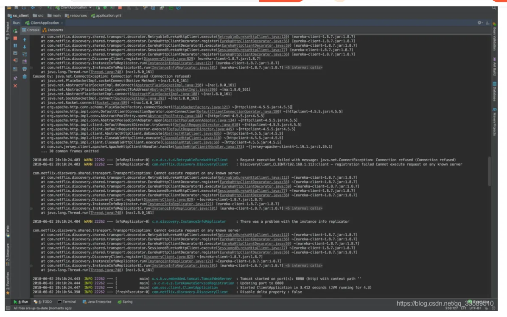
Task: Open the first DiscoveryClient.java:829 link
Action: [x=169, y=59]
